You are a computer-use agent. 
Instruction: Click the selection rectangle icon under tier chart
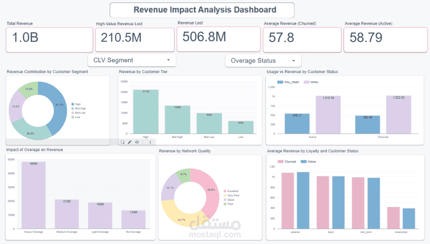(122, 142)
